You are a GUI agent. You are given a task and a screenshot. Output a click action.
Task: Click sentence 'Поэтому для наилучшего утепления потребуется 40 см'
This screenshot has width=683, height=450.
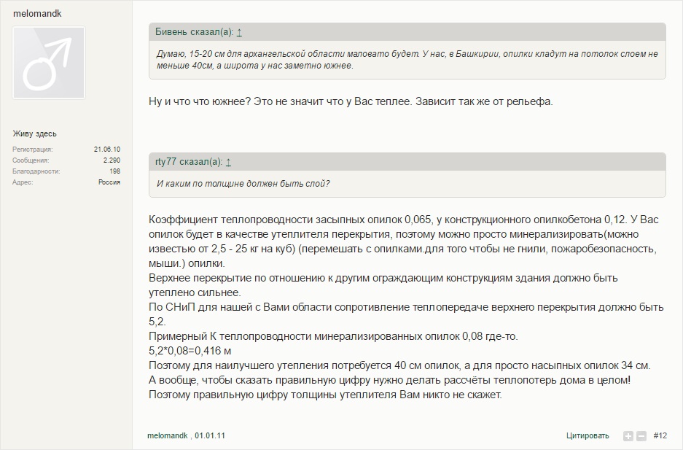pyautogui.click(x=399, y=365)
